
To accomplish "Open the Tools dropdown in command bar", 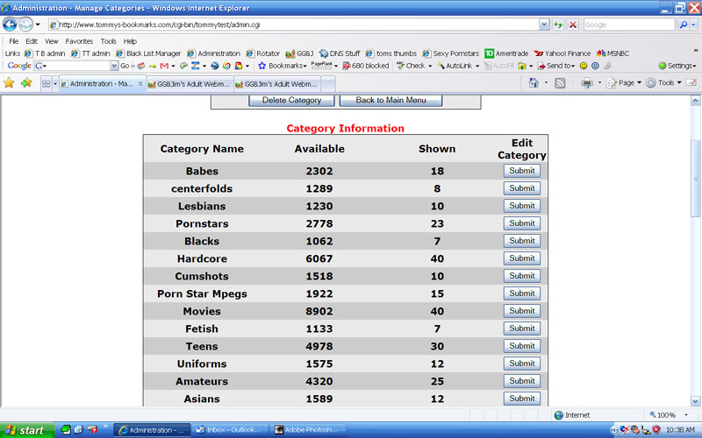I will 667,83.
